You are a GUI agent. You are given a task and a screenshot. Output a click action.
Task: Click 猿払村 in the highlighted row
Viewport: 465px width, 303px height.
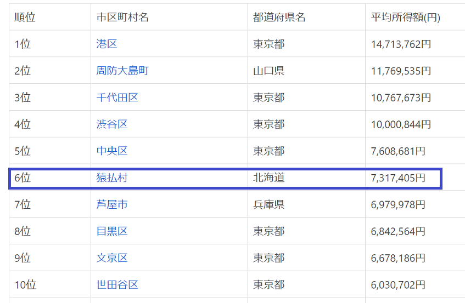tap(112, 178)
